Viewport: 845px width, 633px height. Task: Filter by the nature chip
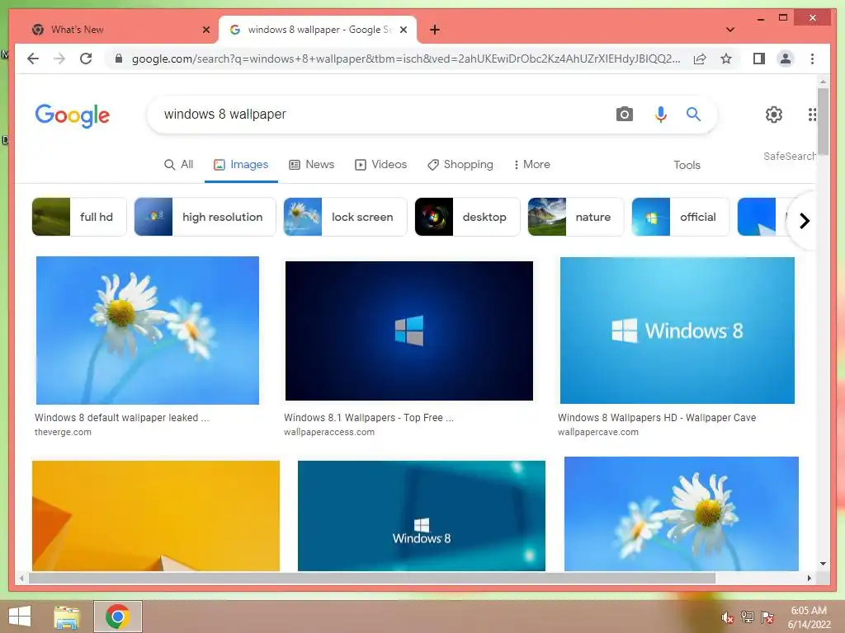point(575,217)
